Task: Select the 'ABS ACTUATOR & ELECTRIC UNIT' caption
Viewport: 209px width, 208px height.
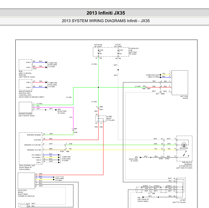Action: [x=25, y=92]
